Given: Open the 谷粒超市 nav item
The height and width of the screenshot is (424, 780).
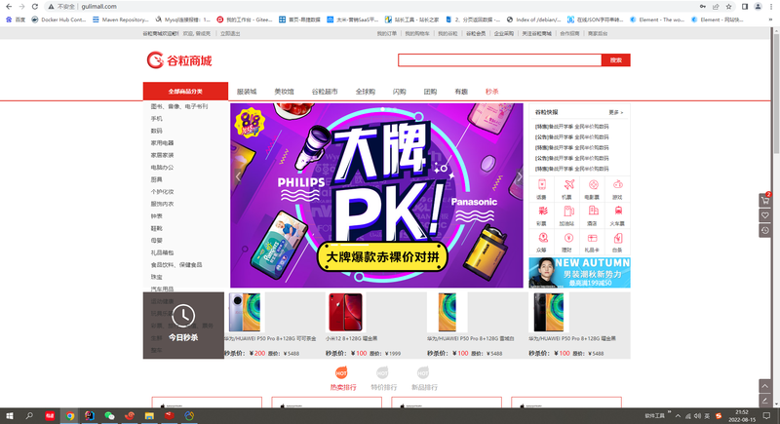Looking at the screenshot, I should click(325, 92).
